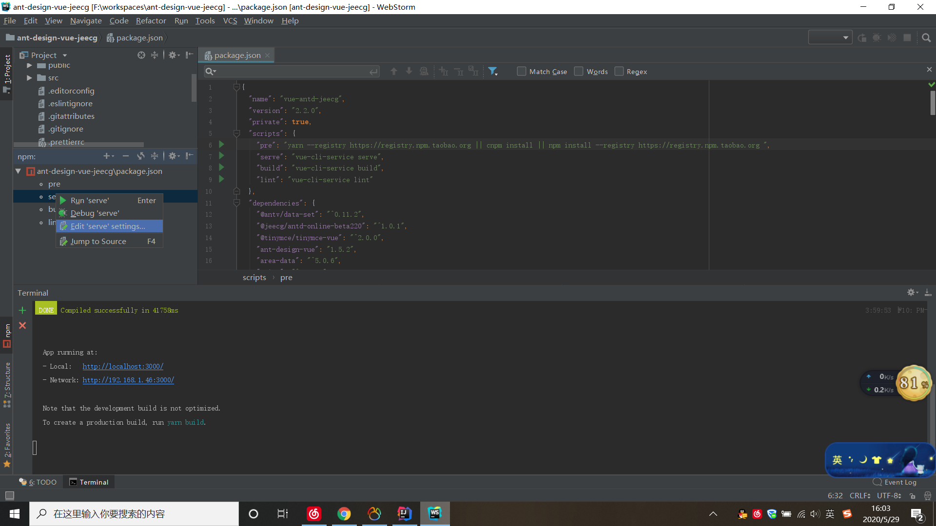
Task: Click the Search Everywhere magnifier icon
Action: coord(926,38)
